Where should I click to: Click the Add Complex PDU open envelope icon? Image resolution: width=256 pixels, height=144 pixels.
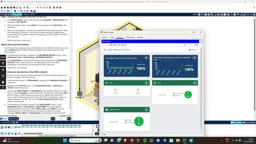coord(34,11)
